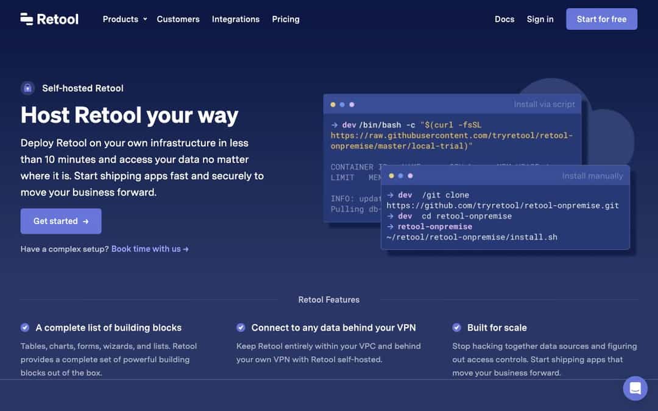
Task: Click the Install manually label
Action: (x=592, y=176)
